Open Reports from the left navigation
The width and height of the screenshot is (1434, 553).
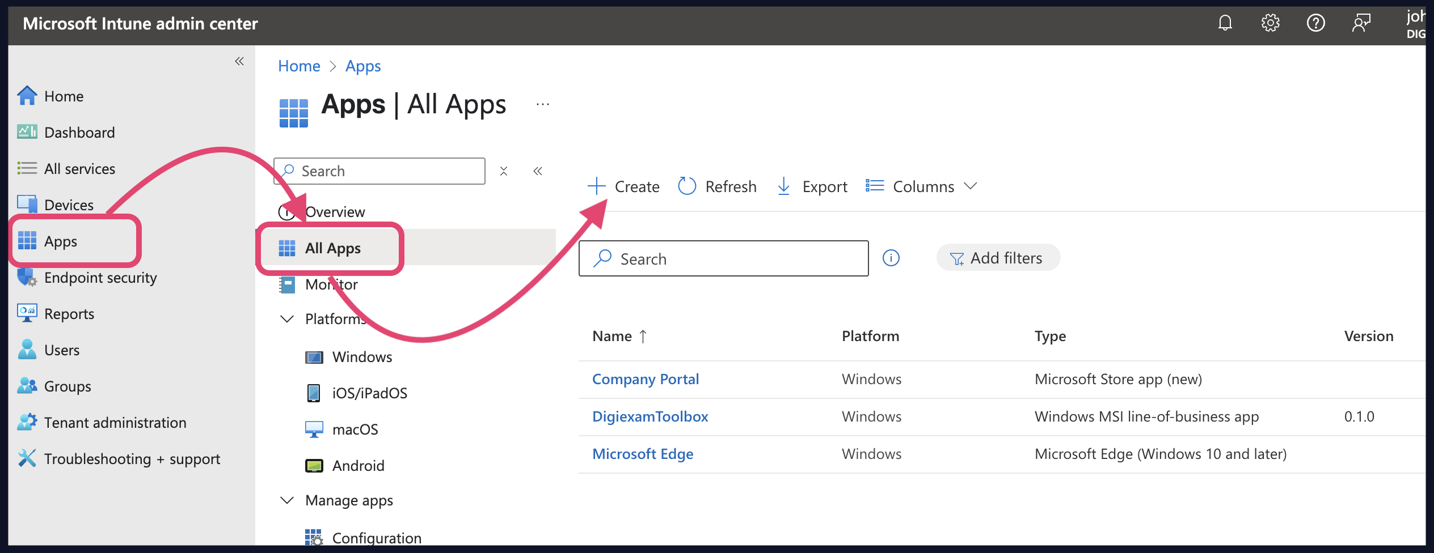click(x=69, y=313)
